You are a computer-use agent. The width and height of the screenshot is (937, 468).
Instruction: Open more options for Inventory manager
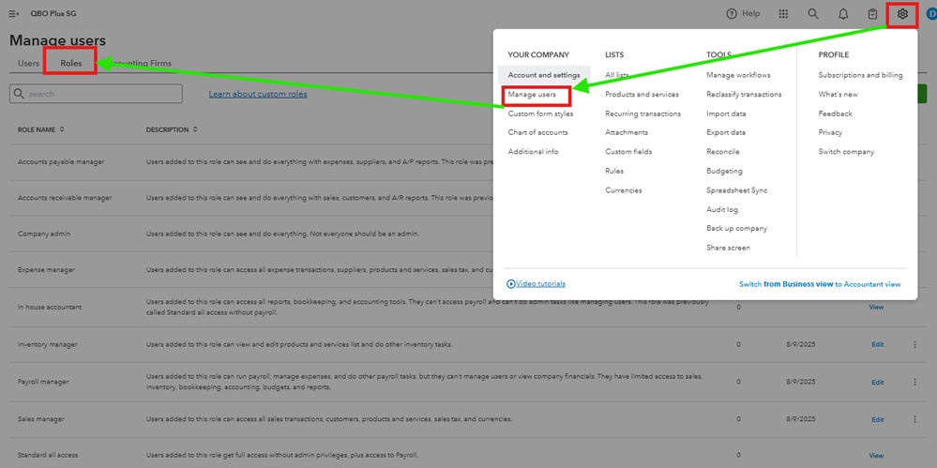(914, 344)
